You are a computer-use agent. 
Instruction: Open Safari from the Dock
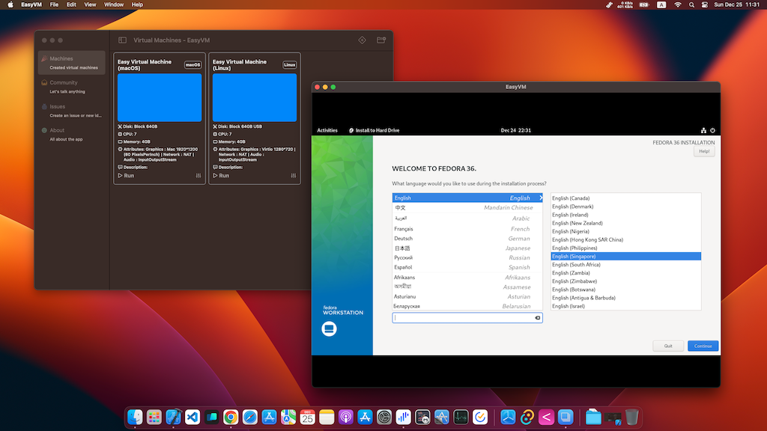click(x=250, y=418)
